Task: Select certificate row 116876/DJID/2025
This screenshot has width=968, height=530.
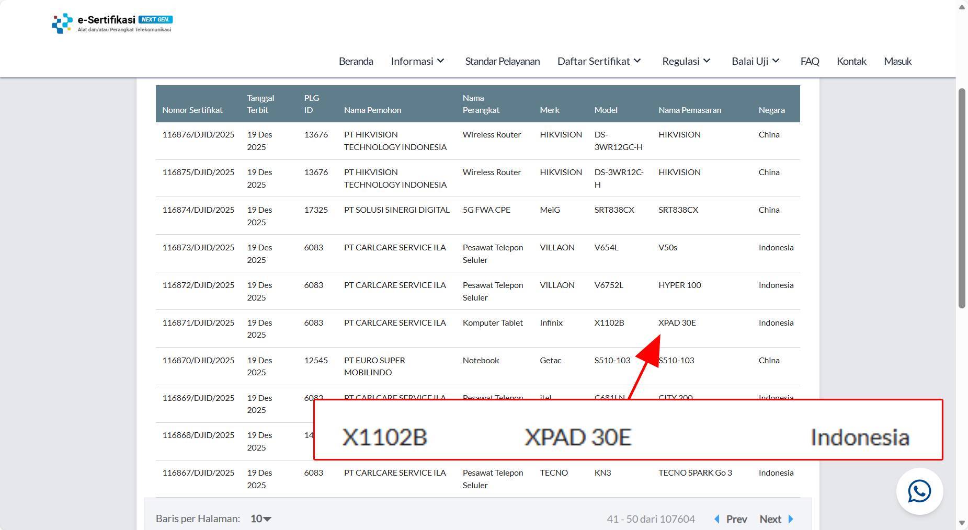Action: [x=198, y=135]
